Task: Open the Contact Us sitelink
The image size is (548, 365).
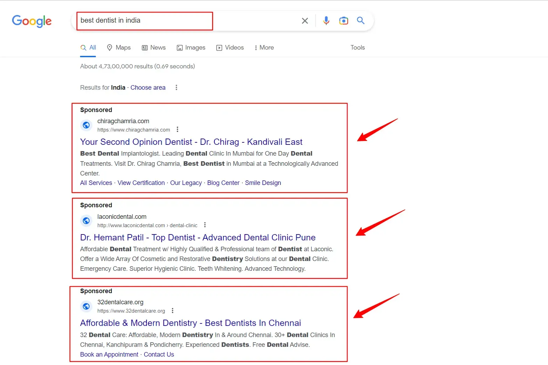Action: coord(159,355)
